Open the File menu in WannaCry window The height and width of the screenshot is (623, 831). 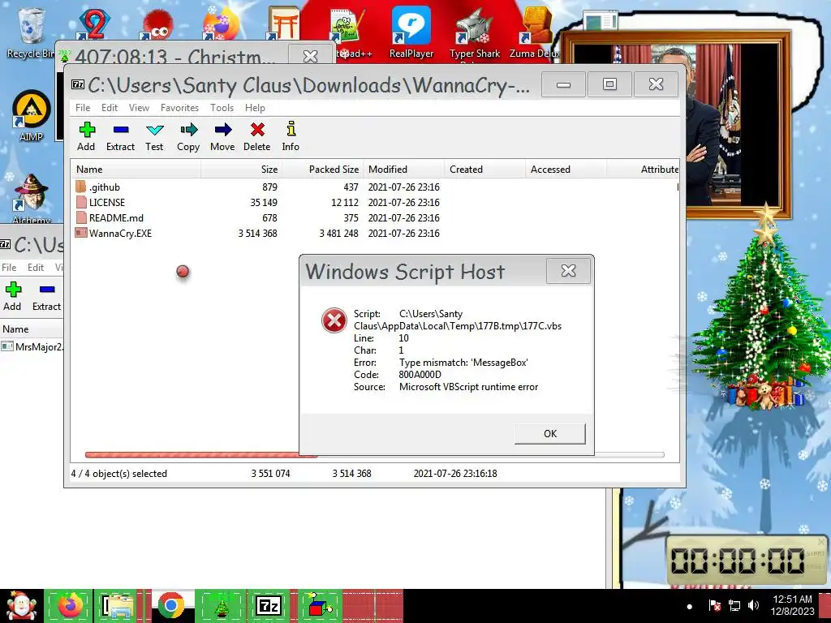tap(83, 108)
